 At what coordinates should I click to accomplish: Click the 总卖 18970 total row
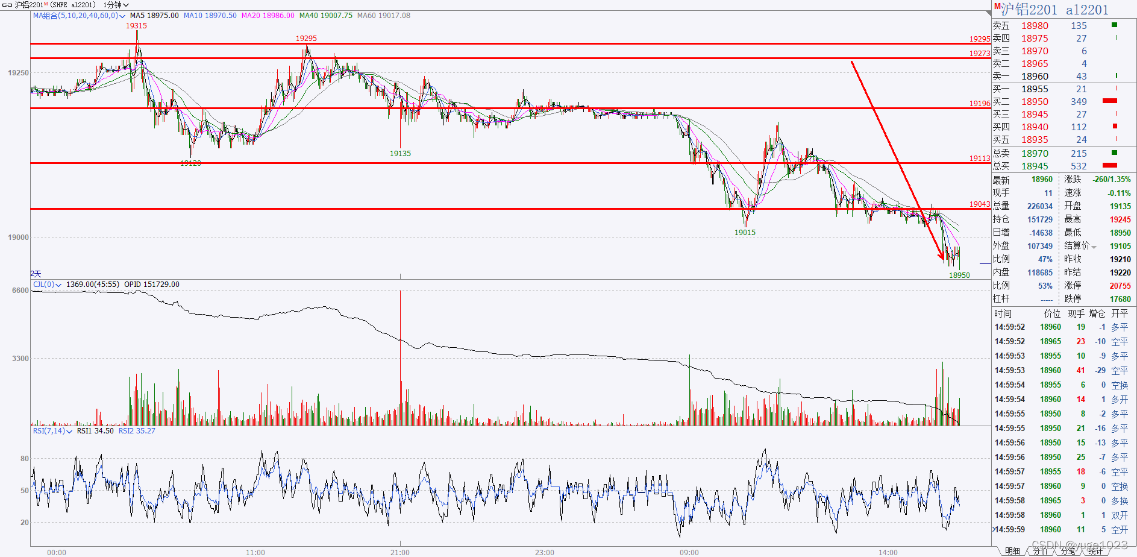pos(1064,153)
